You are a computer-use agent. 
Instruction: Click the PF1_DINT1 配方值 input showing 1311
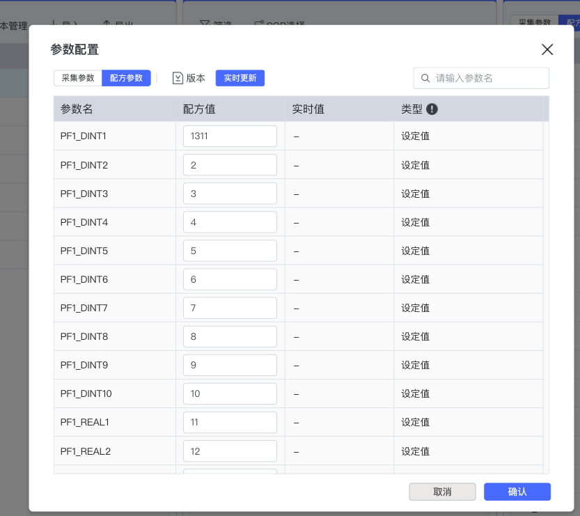(x=230, y=136)
